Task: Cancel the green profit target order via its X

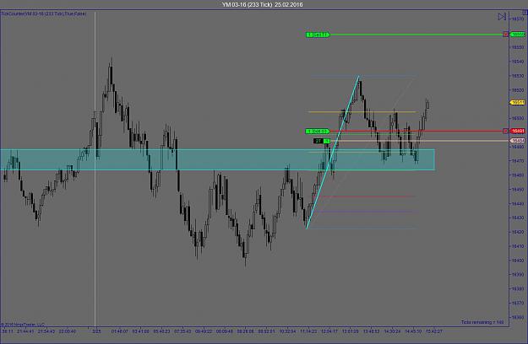Action: [506, 35]
